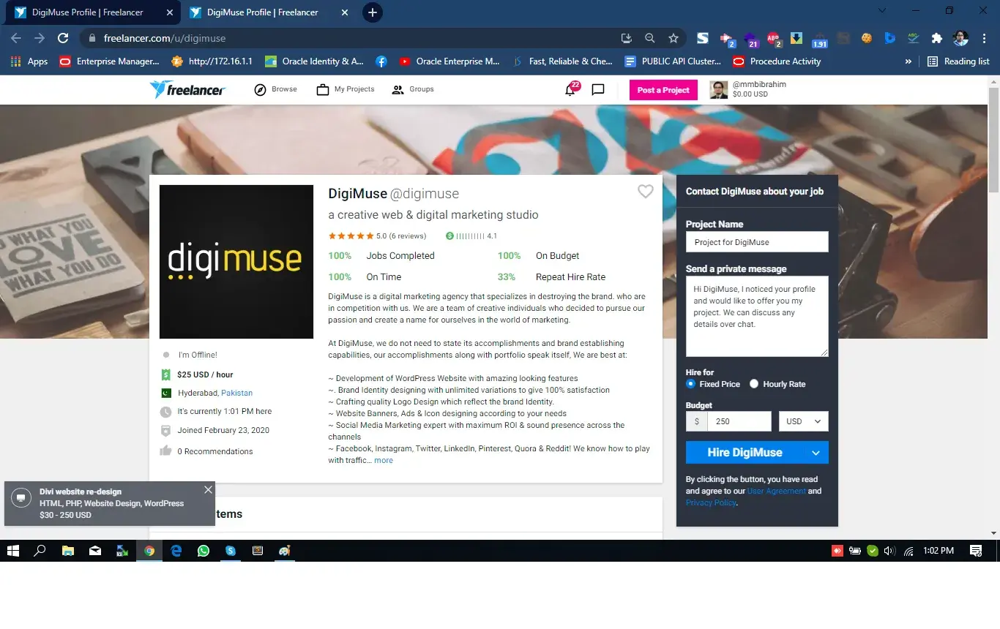Open WhatsApp from the taskbar
This screenshot has height=629, width=1000.
[204, 551]
